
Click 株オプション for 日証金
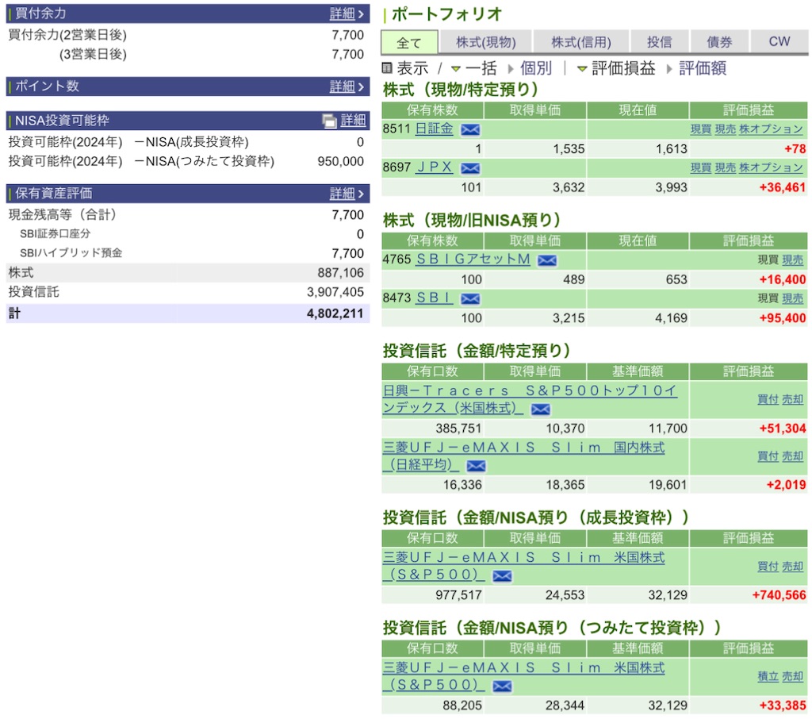click(771, 129)
